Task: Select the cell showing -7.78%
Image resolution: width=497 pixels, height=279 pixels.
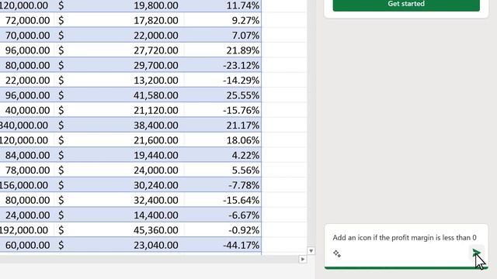Action: tap(223, 184)
